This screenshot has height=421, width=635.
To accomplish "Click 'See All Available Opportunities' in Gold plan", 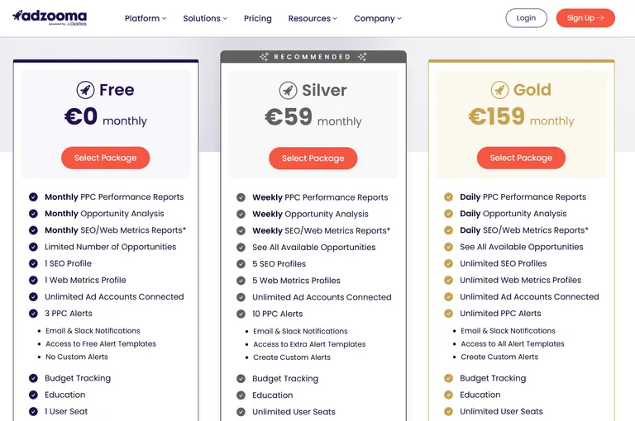I will coord(522,247).
